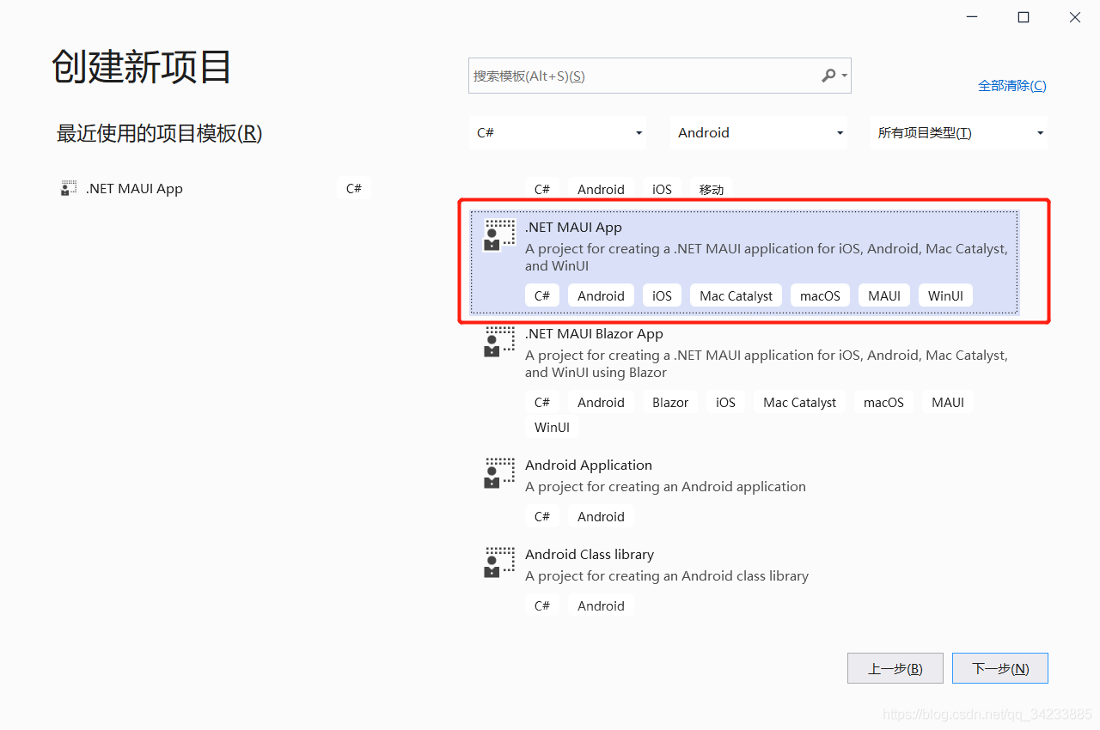This screenshot has height=730, width=1100.
Task: Click C# tag under Android Class library
Action: (542, 605)
